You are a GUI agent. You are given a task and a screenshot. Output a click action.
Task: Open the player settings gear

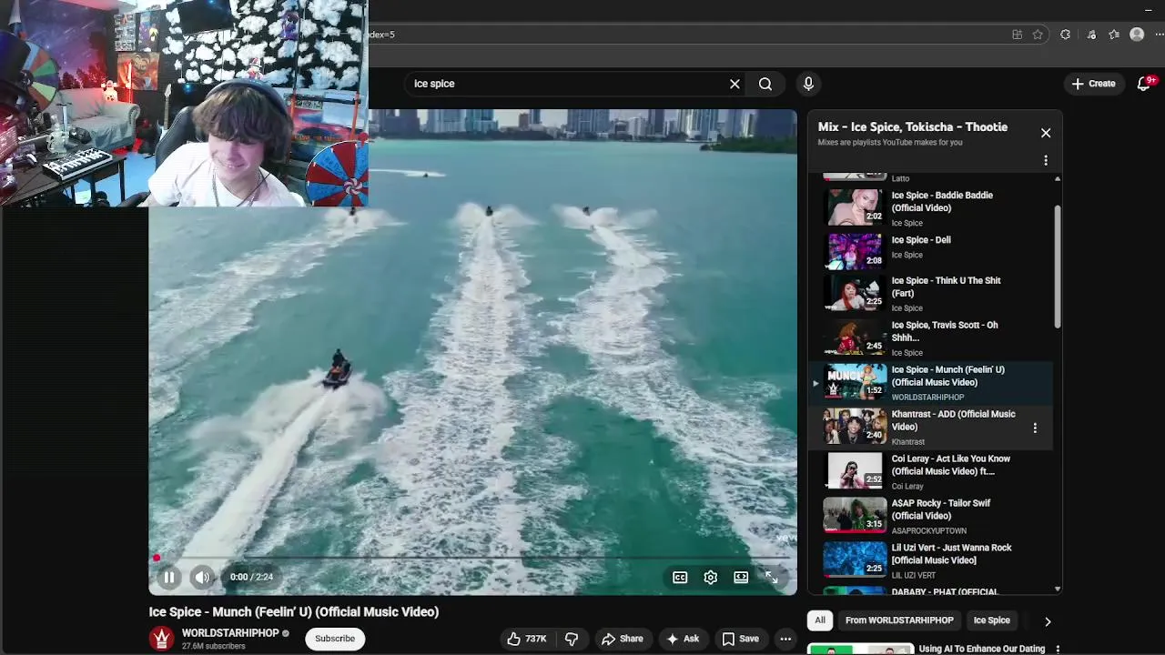click(x=711, y=577)
